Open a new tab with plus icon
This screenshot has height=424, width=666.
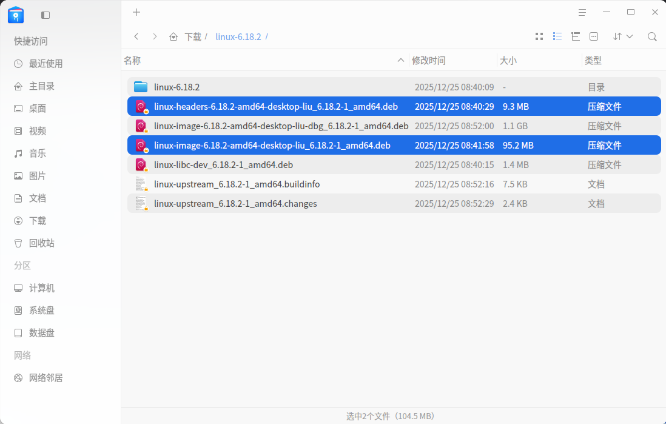136,12
